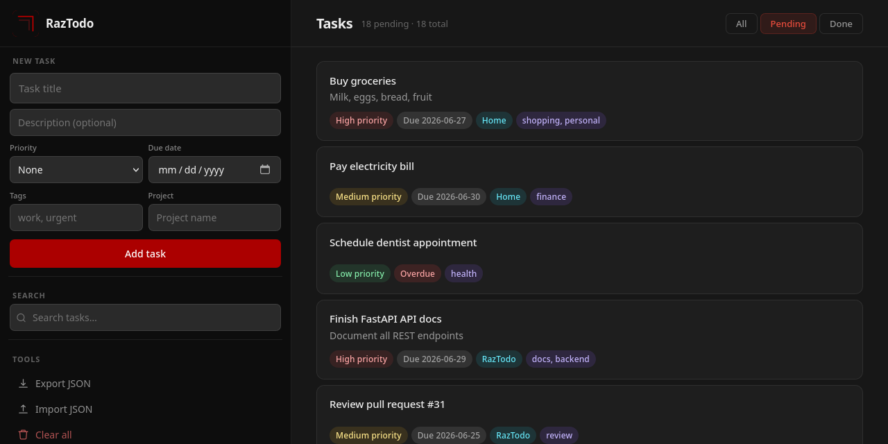Click the due date mm/dd/yyyy field
This screenshot has width=888, height=444.
pyautogui.click(x=214, y=170)
